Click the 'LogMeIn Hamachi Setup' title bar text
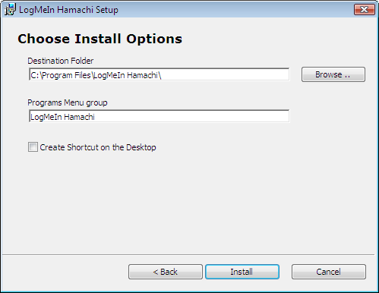 (68, 10)
